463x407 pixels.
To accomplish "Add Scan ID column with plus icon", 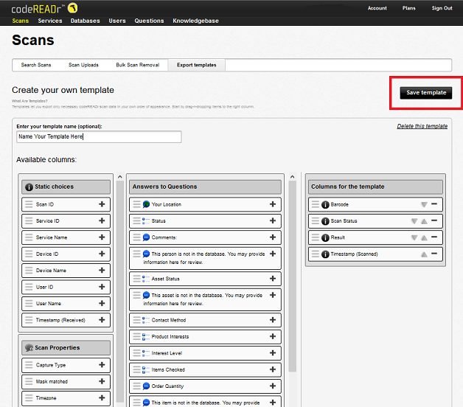I will (102, 204).
